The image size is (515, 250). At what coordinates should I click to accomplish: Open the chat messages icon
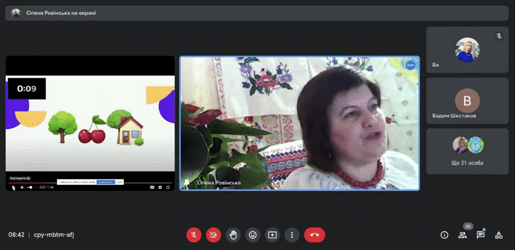[480, 235]
